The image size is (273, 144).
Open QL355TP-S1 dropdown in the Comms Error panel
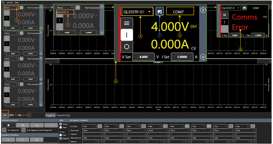[x=231, y=8]
